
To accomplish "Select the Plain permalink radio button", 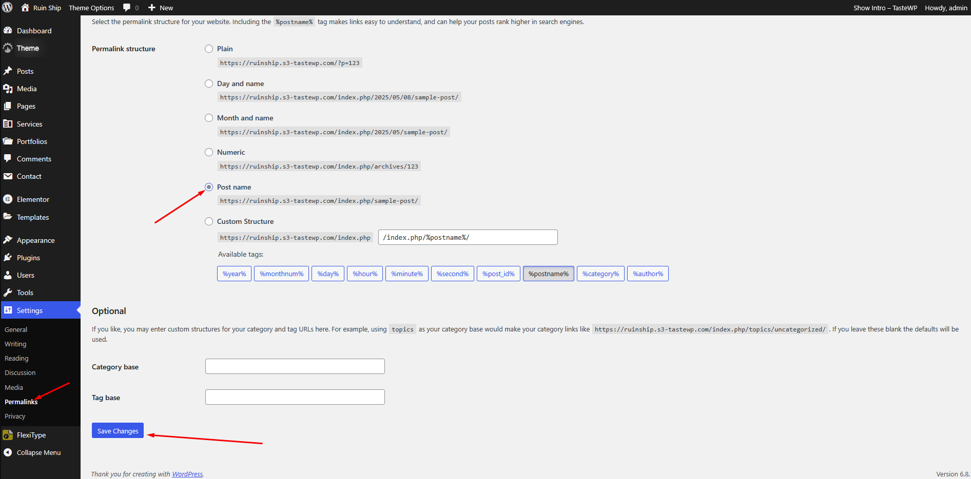I will tap(209, 49).
